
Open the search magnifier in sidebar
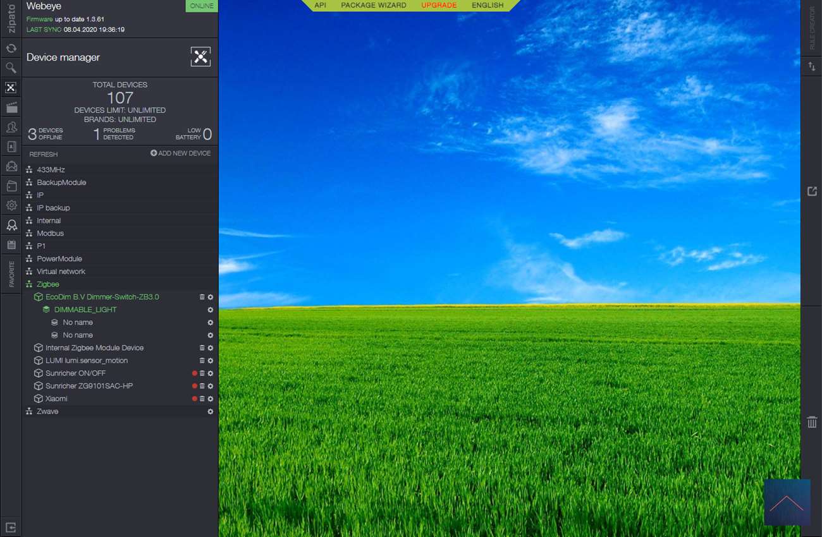(11, 68)
